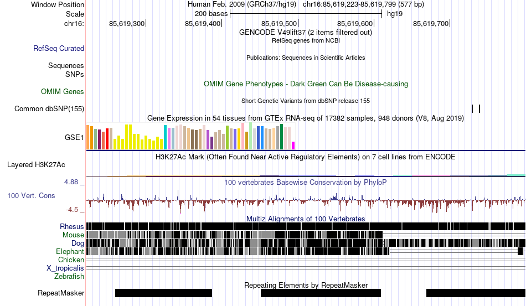Click the Rhesus alignment block track
This screenshot has width=526, height=306.
306,226
